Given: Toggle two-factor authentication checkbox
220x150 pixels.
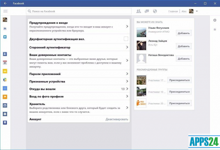Looking at the screenshot, I should click(126, 39).
